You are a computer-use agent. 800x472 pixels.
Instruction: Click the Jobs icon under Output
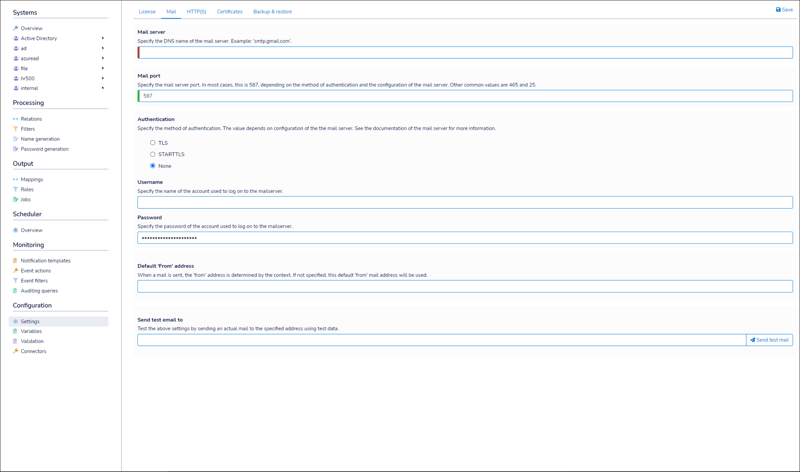(16, 200)
